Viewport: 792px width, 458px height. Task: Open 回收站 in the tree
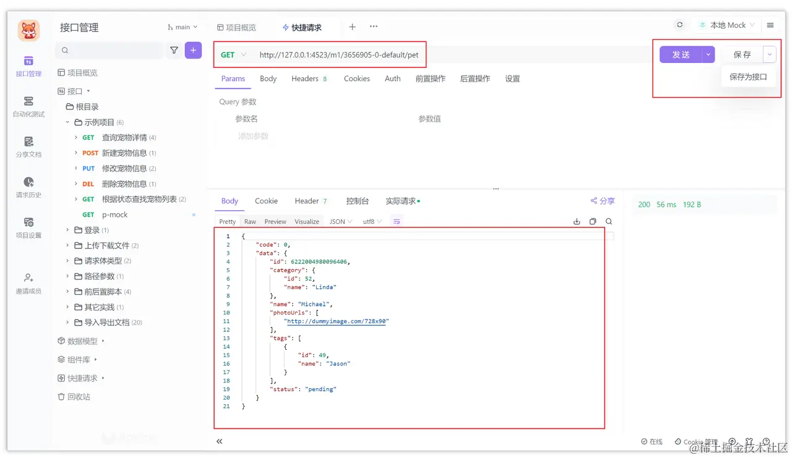pos(74,397)
